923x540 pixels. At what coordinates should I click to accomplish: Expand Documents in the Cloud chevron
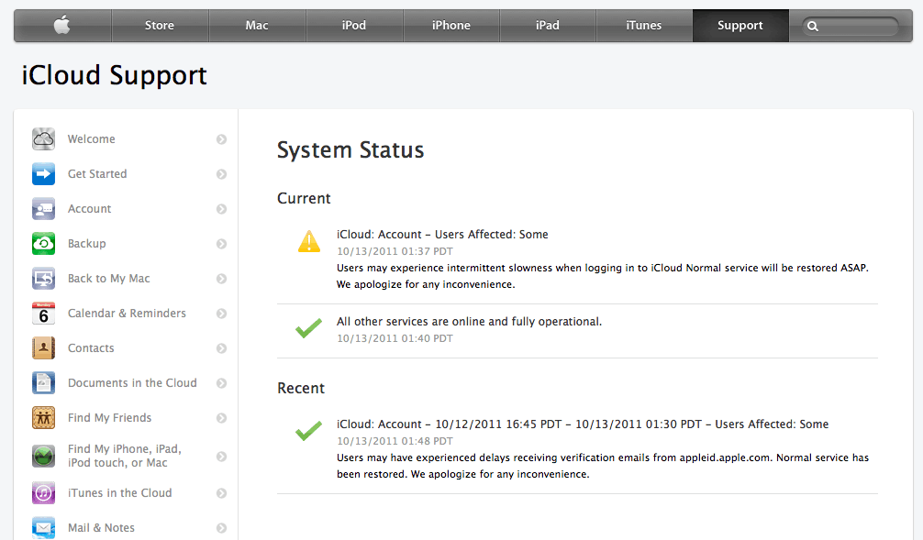tap(221, 383)
